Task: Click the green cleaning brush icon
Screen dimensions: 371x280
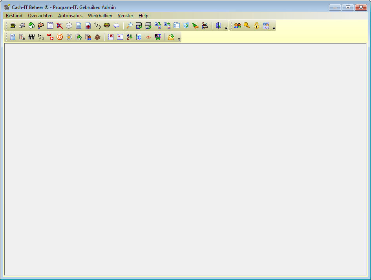Action: click(x=196, y=25)
